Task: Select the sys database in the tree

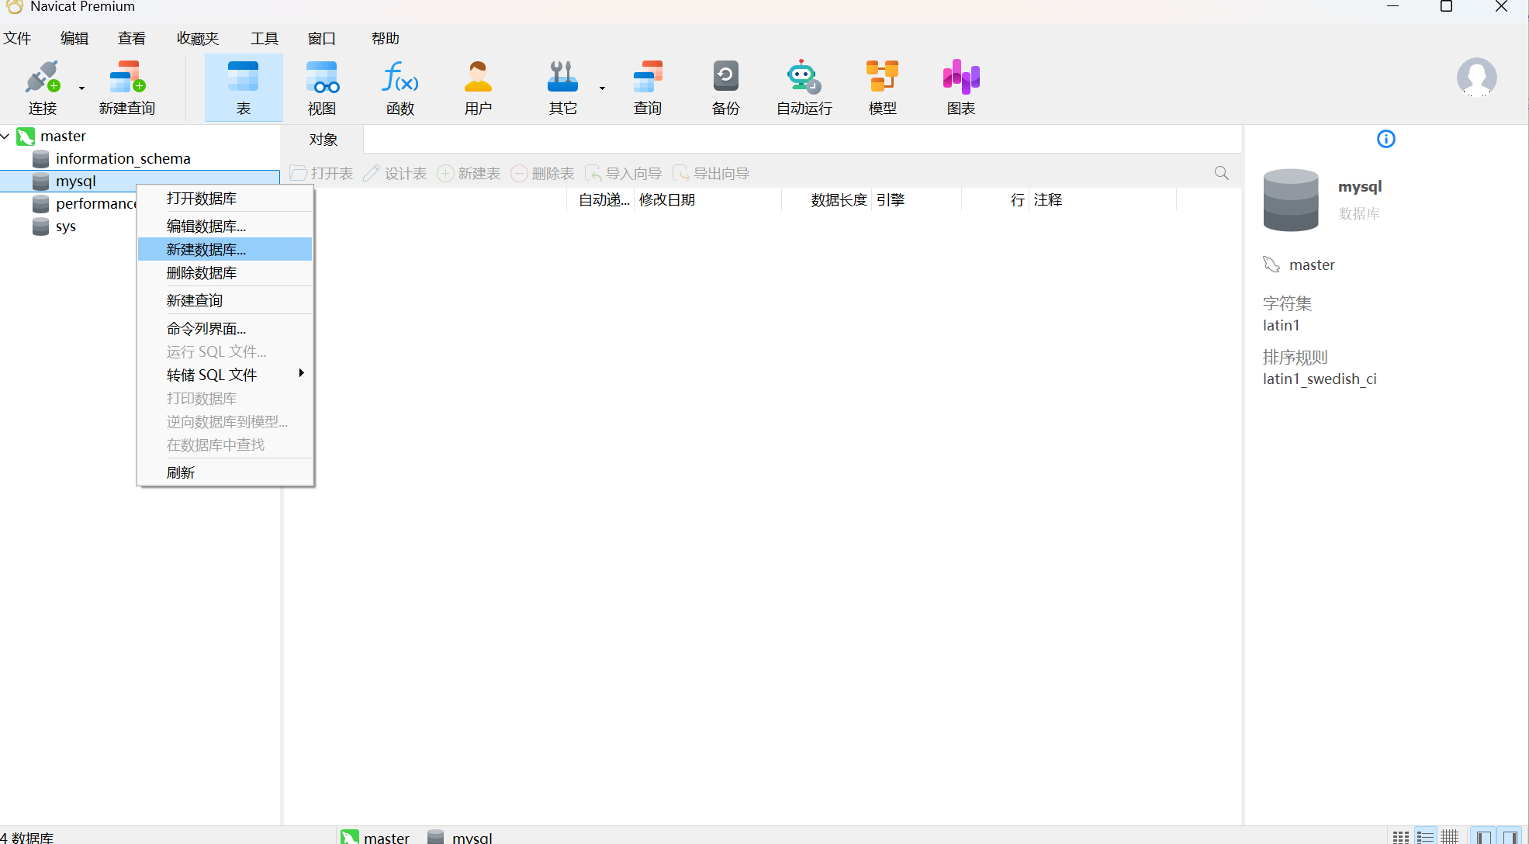Action: tap(65, 227)
